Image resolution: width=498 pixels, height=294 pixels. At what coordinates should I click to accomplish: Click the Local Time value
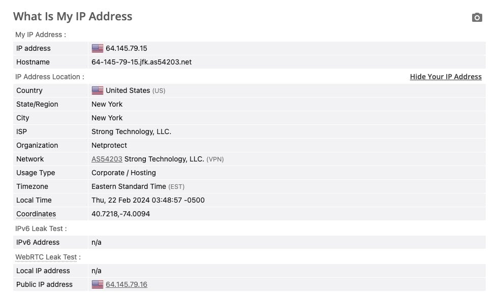click(x=148, y=200)
